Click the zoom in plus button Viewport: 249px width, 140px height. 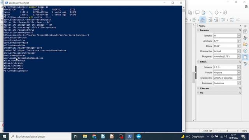point(238,131)
